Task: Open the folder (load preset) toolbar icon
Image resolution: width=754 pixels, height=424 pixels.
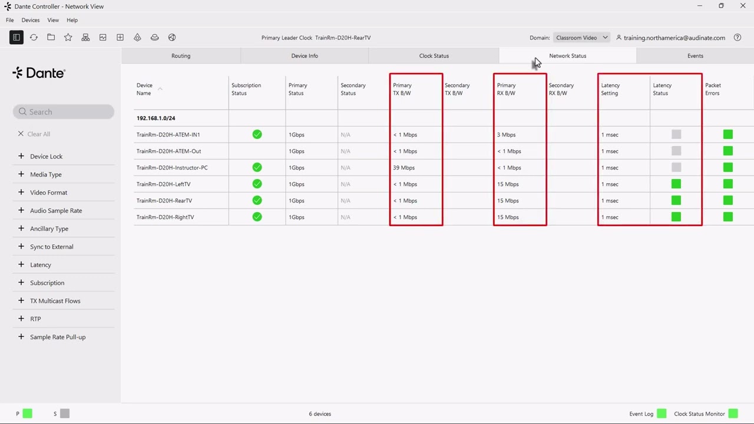Action: [51, 38]
